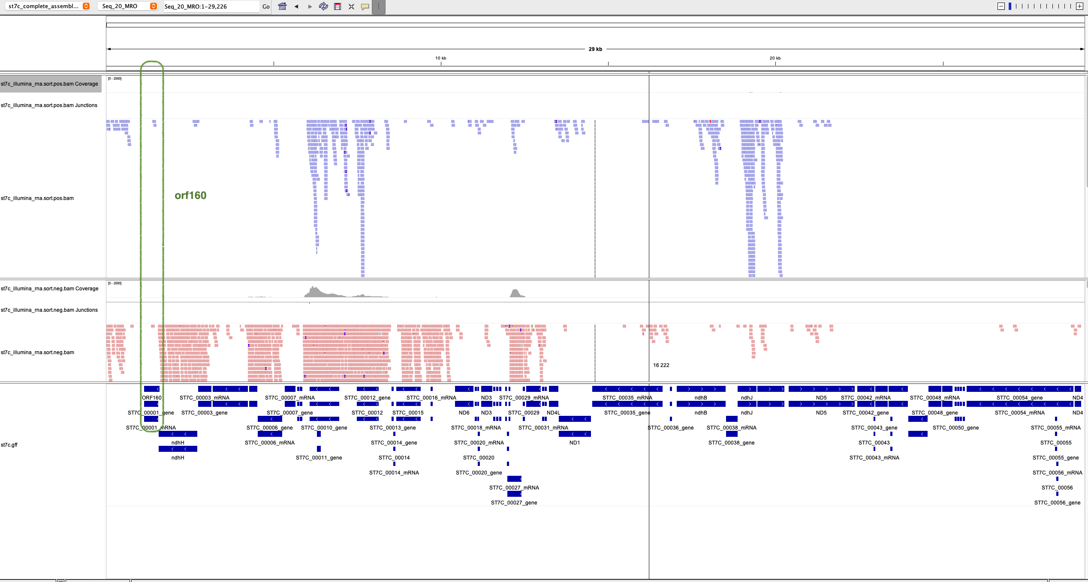This screenshot has height=582, width=1088.
Task: Select the st7c.gff annotation track name
Action: [x=9, y=445]
